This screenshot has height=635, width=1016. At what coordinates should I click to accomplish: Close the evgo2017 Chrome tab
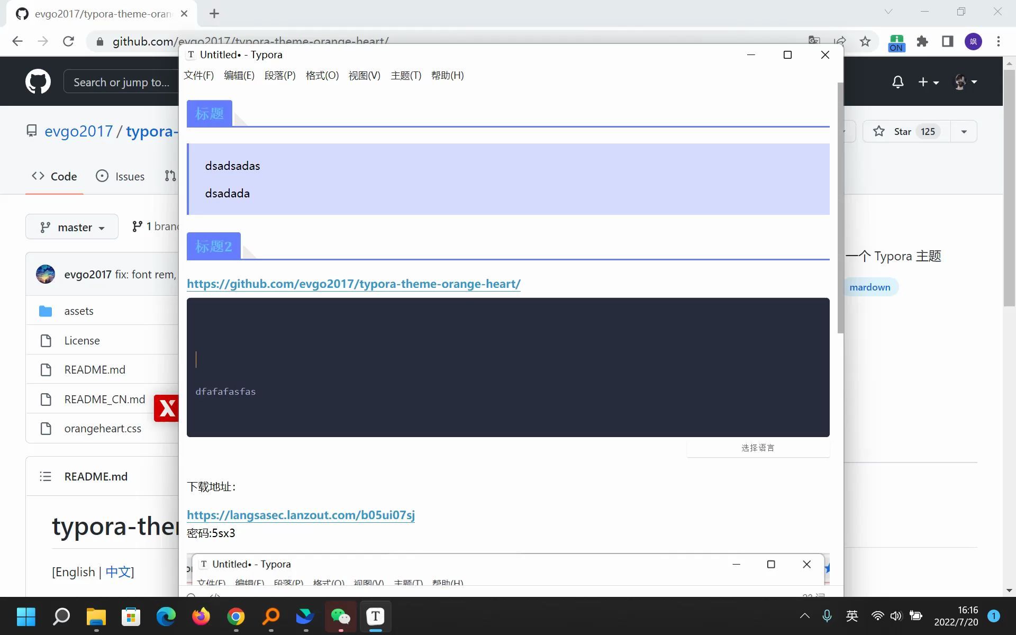[184, 14]
